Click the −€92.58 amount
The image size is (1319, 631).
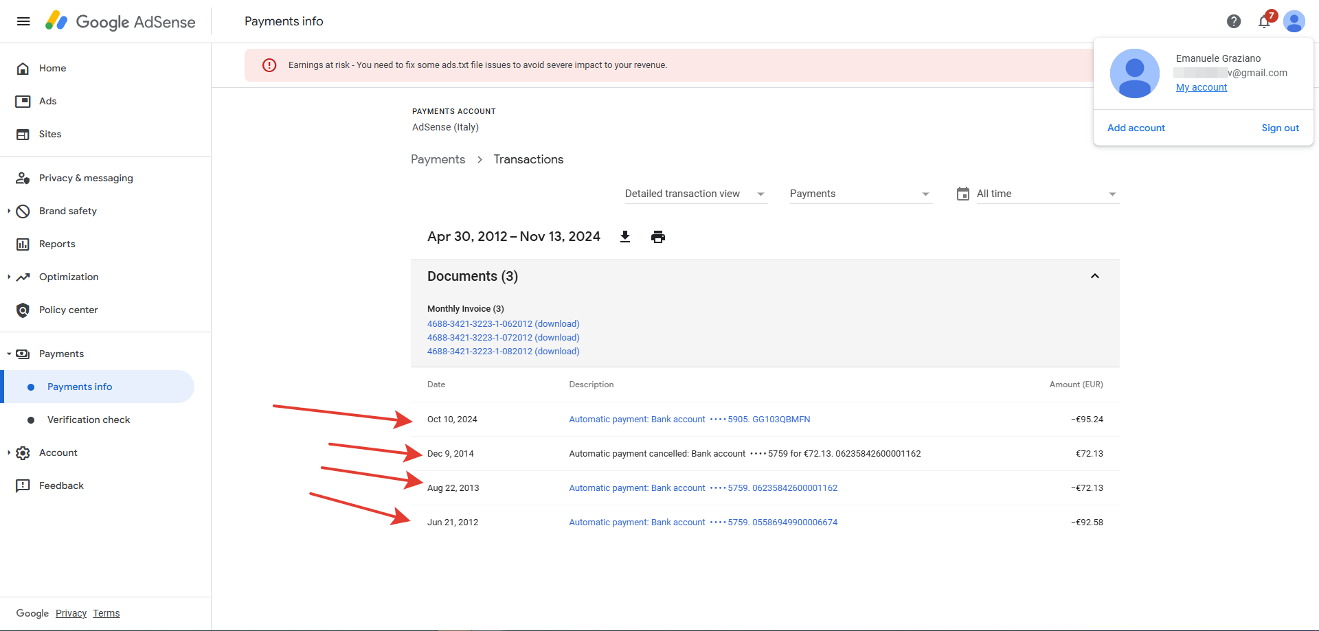pos(1087,523)
